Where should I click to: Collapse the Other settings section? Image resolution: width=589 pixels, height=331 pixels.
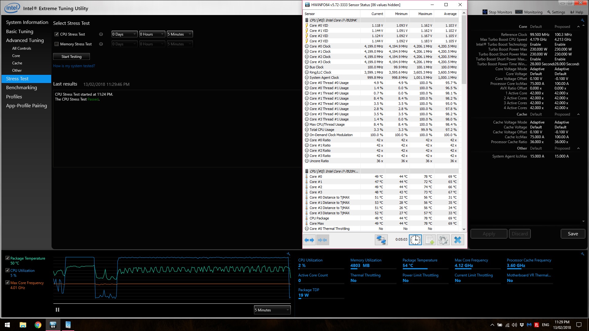pos(578,148)
